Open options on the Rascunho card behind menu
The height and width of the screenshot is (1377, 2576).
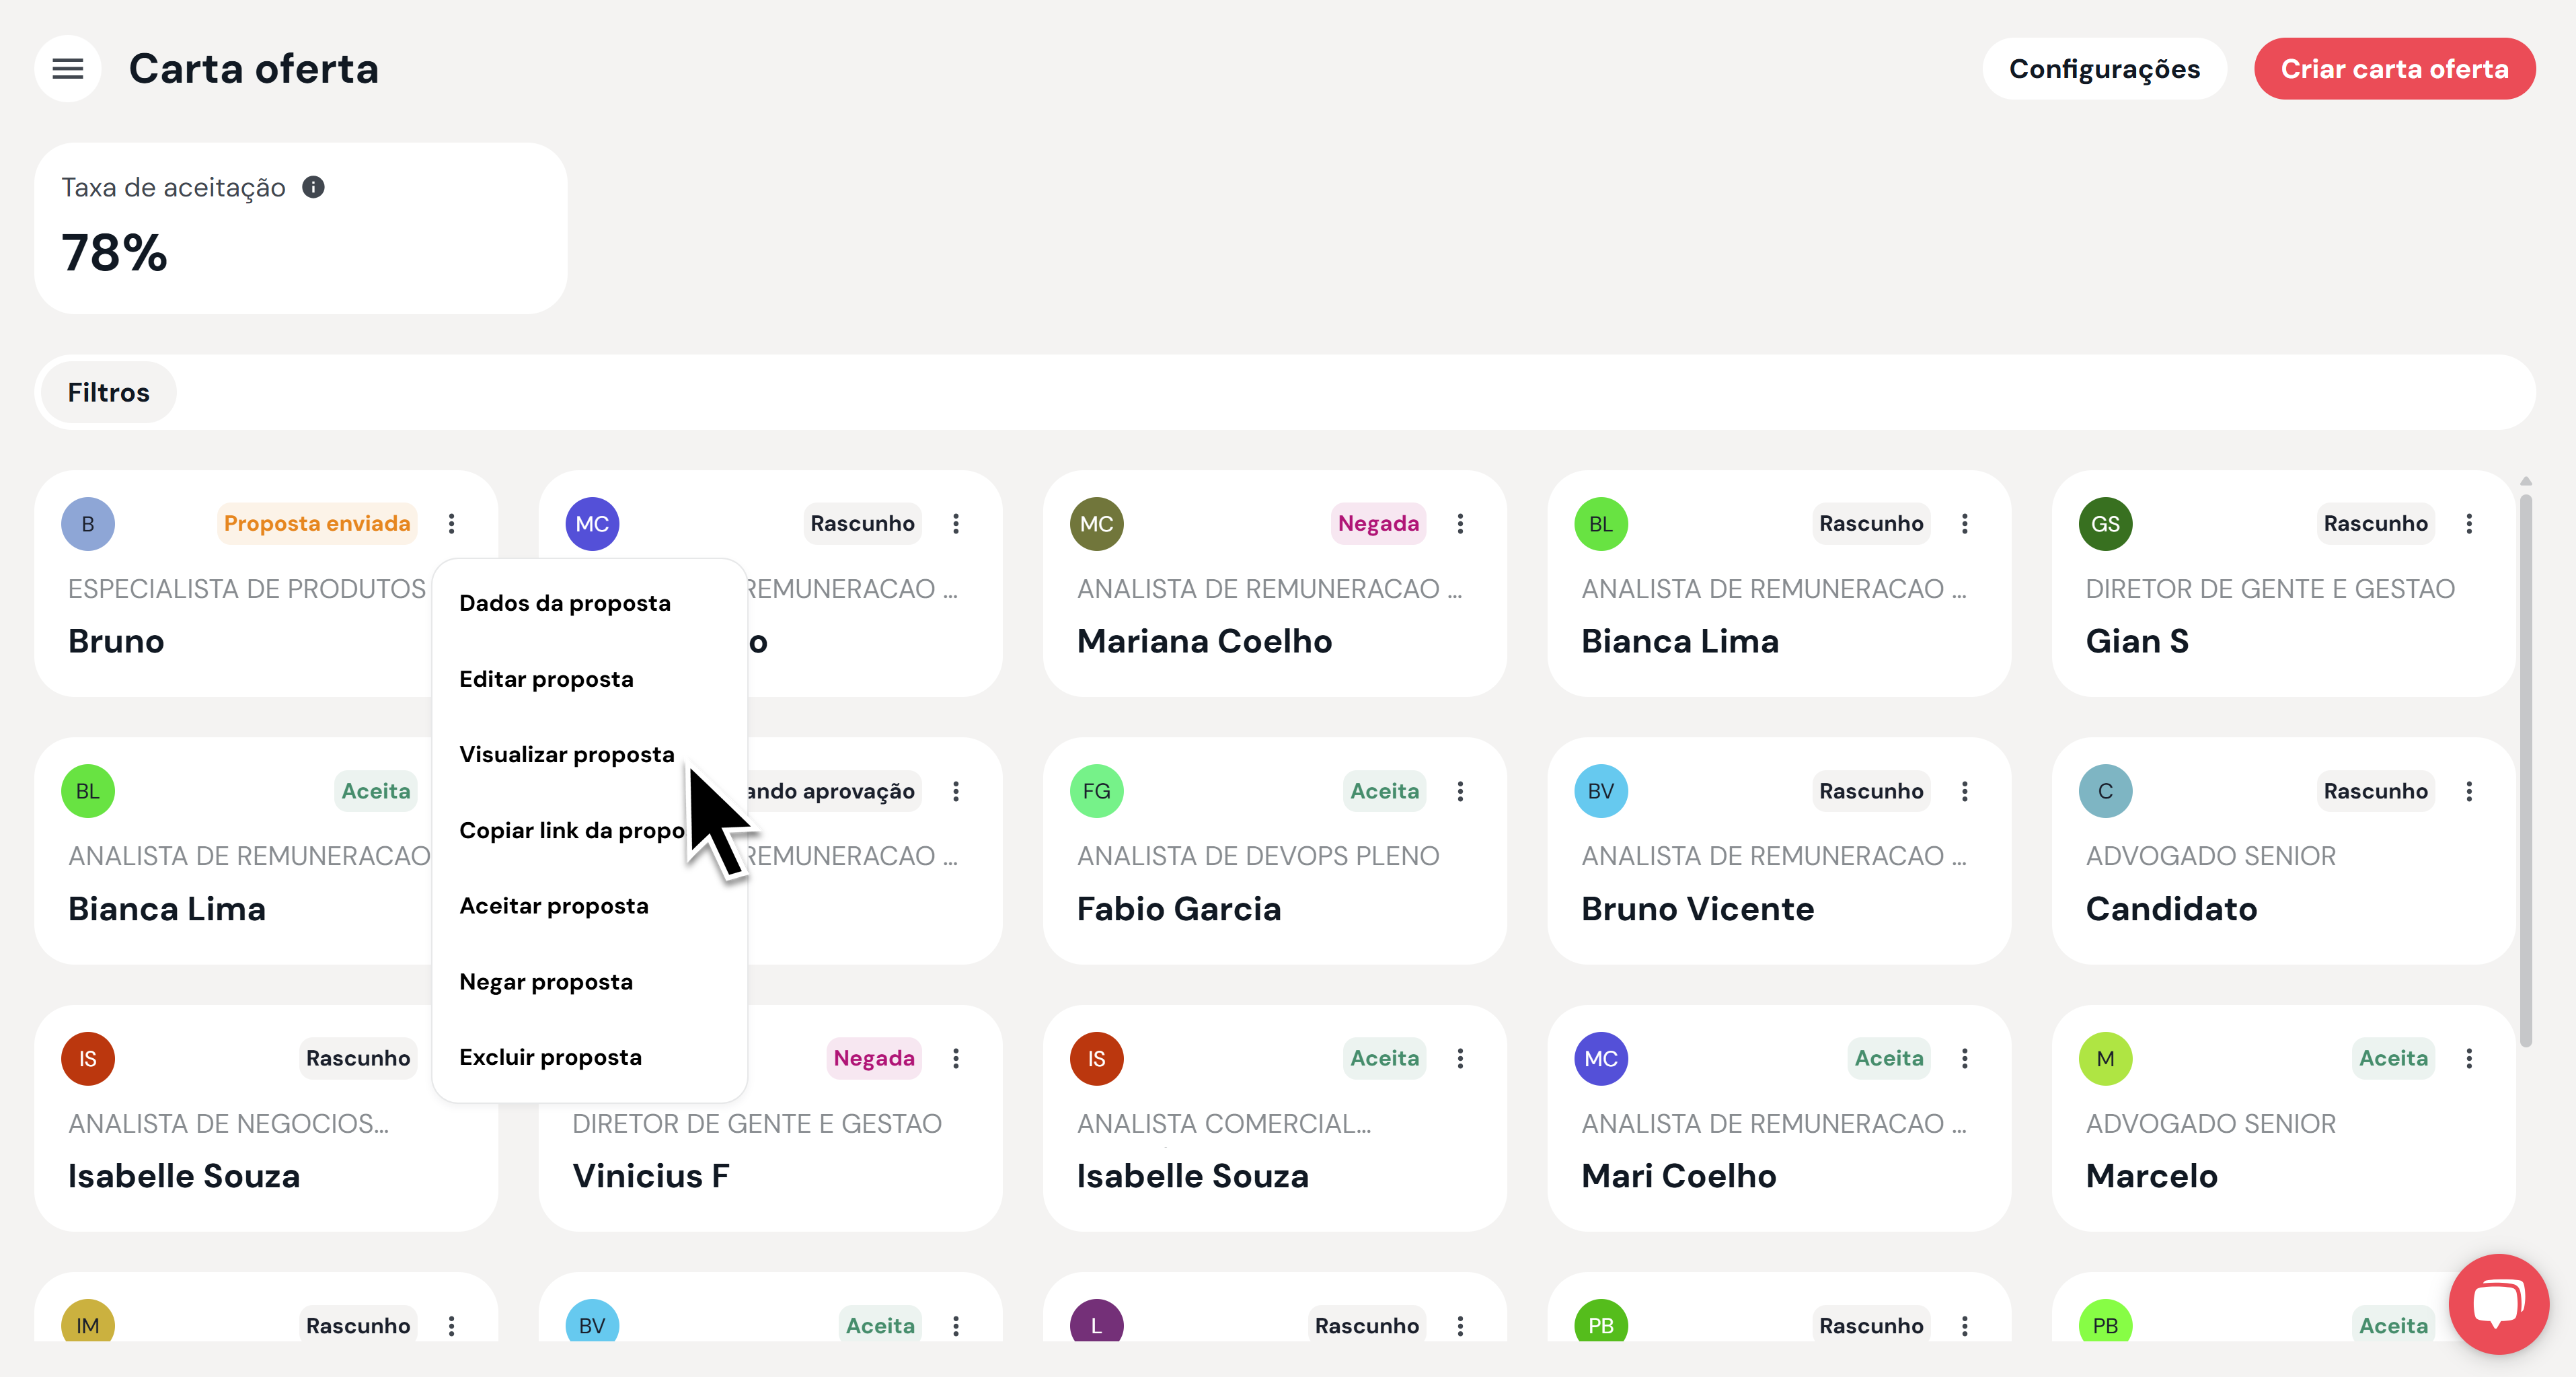pos(955,523)
